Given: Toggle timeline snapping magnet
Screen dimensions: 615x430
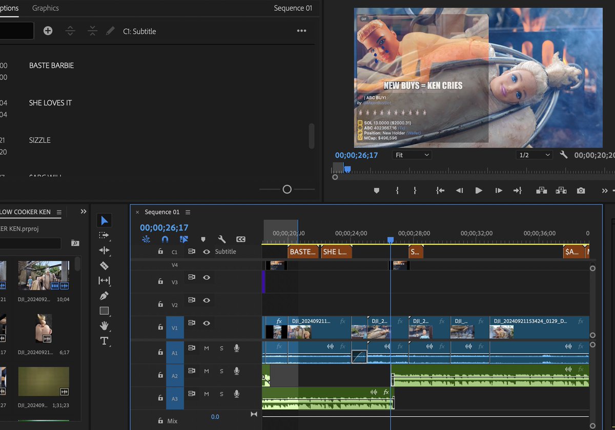Looking at the screenshot, I should 165,239.
